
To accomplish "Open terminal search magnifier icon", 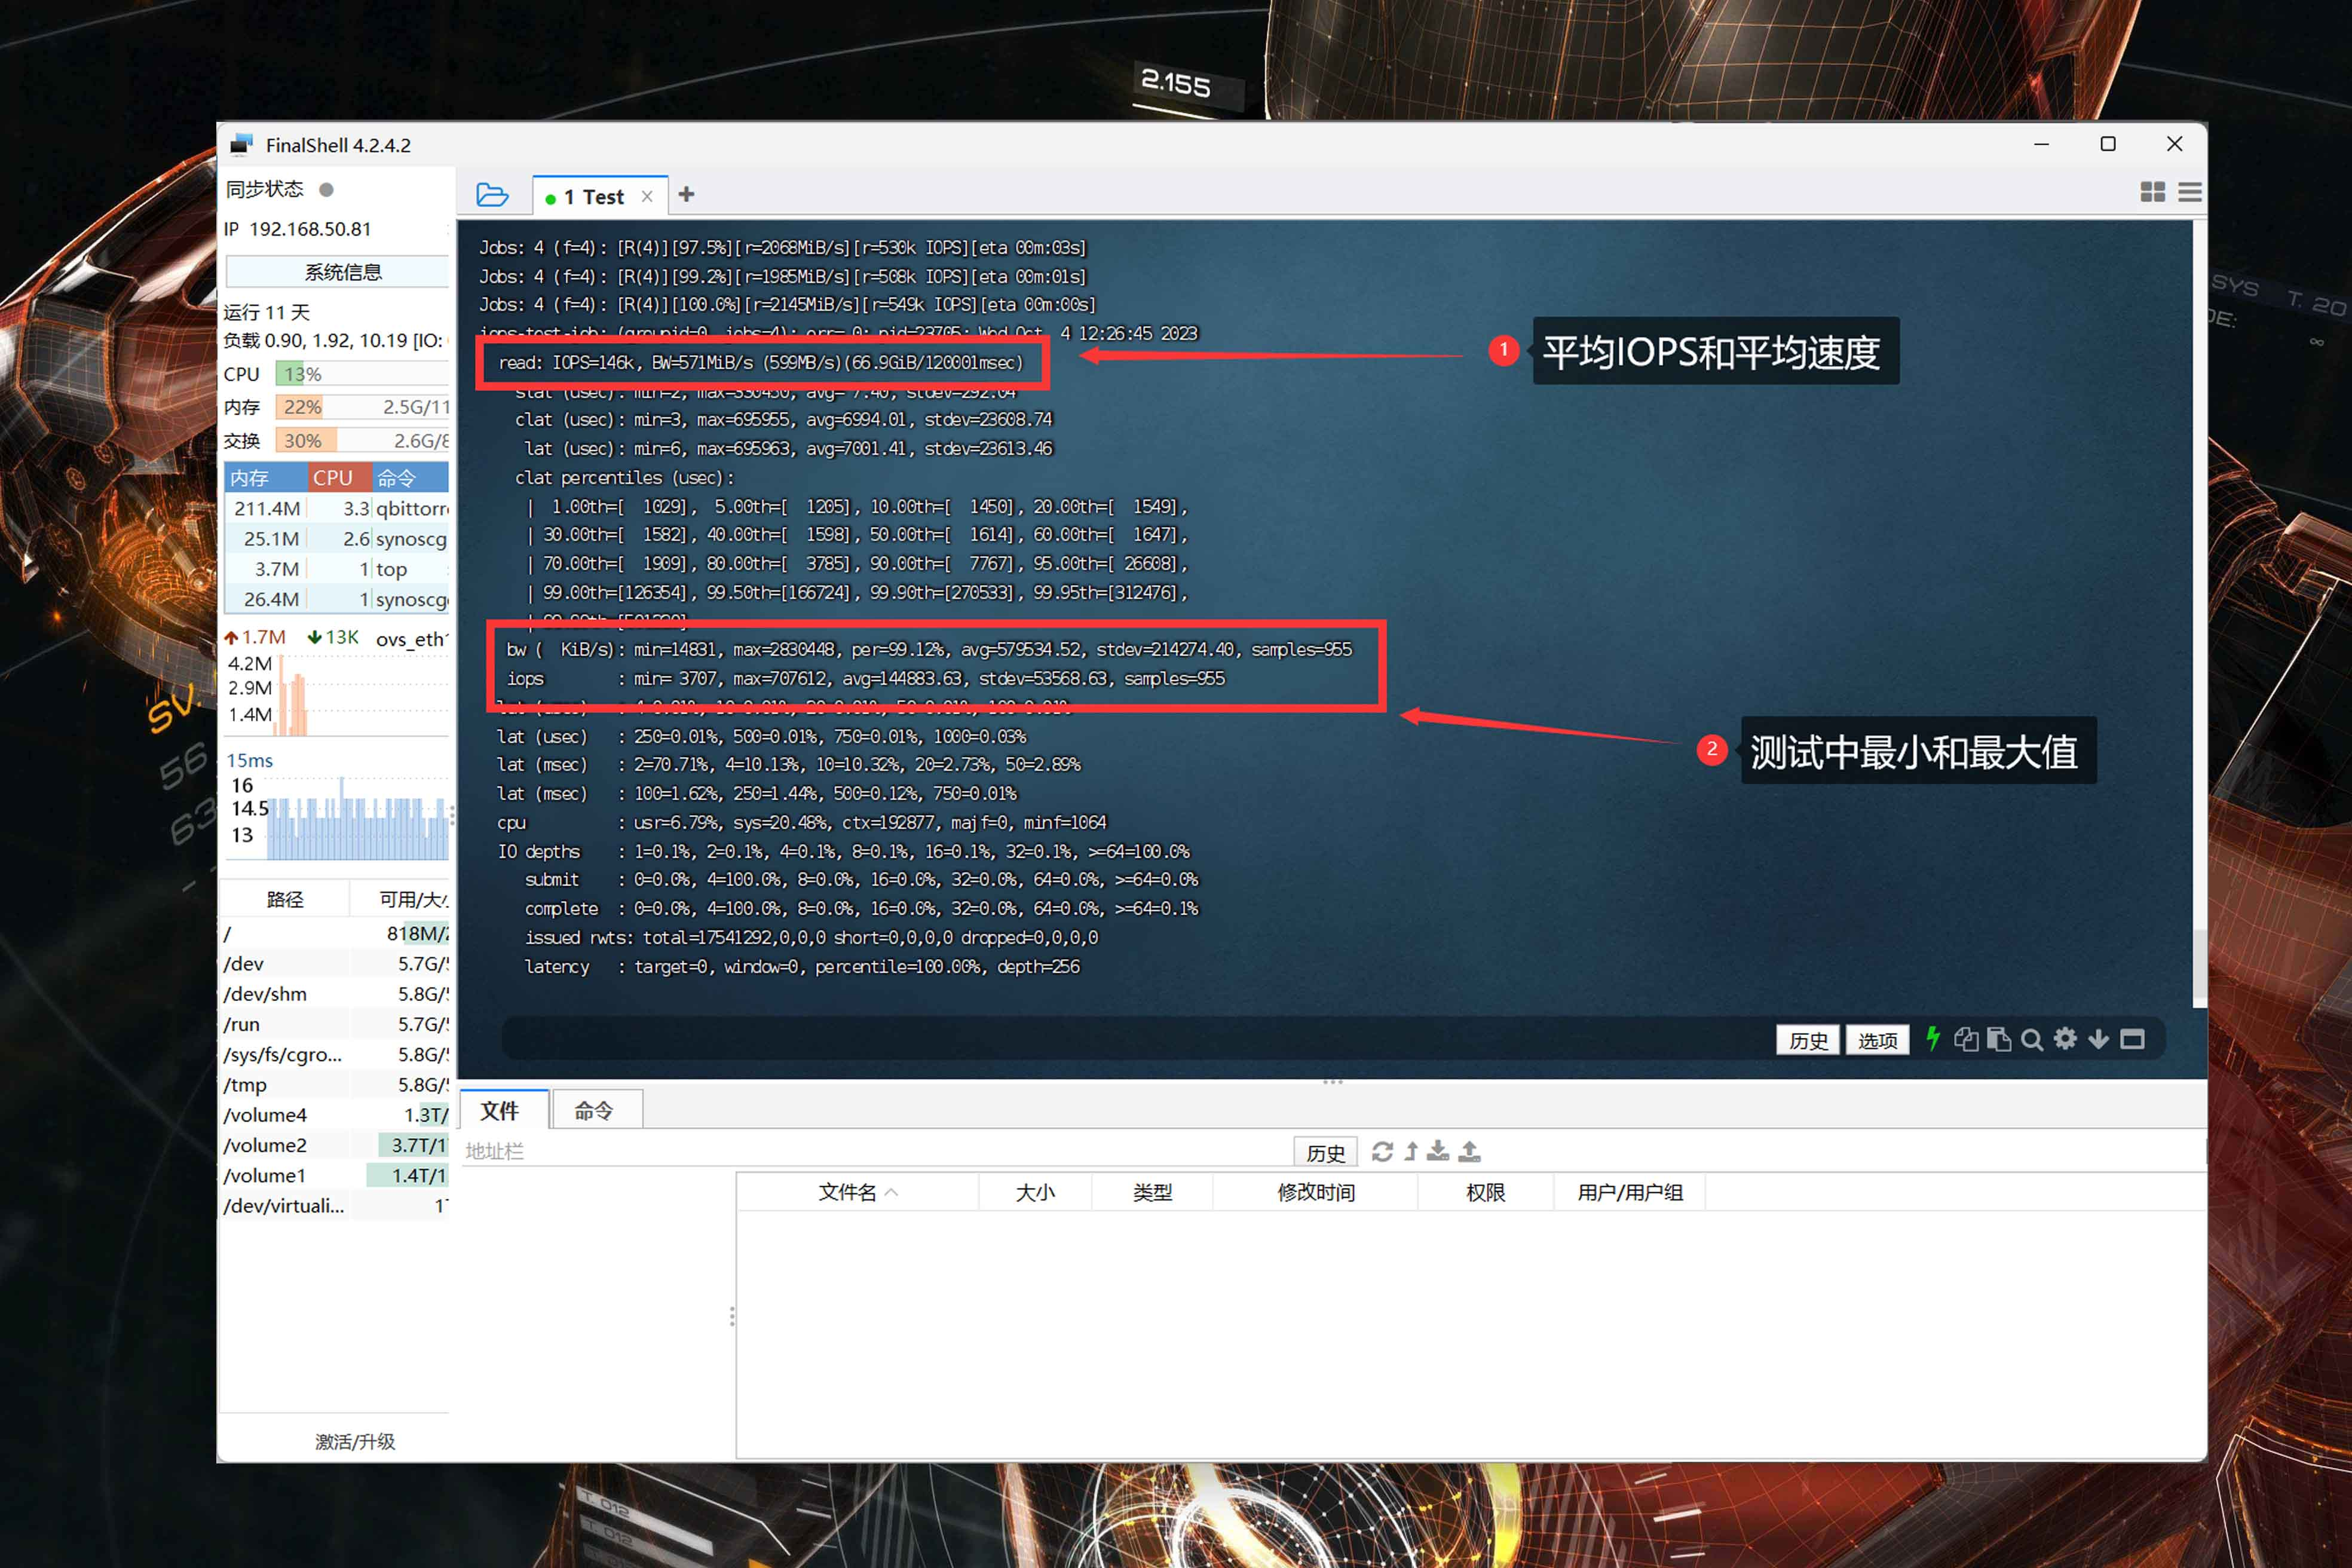I will click(x=2032, y=1039).
